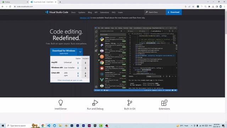
Task: Open the Learn menu item
Action: [x=120, y=12]
